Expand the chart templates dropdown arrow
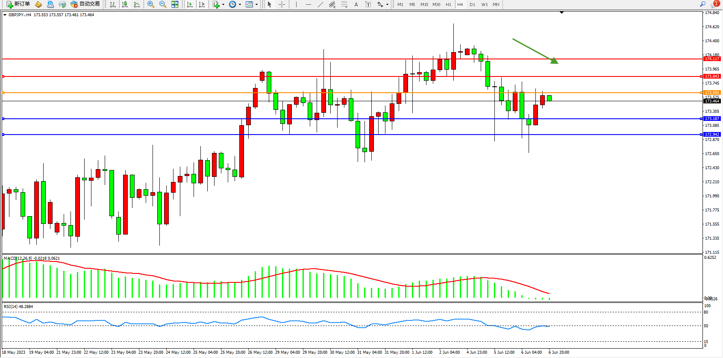Image resolution: width=723 pixels, height=358 pixels. [256, 4]
